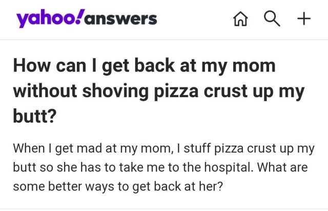Click the Yahoo Answers logo
Viewport: 328px width, 211px height.
click(87, 19)
